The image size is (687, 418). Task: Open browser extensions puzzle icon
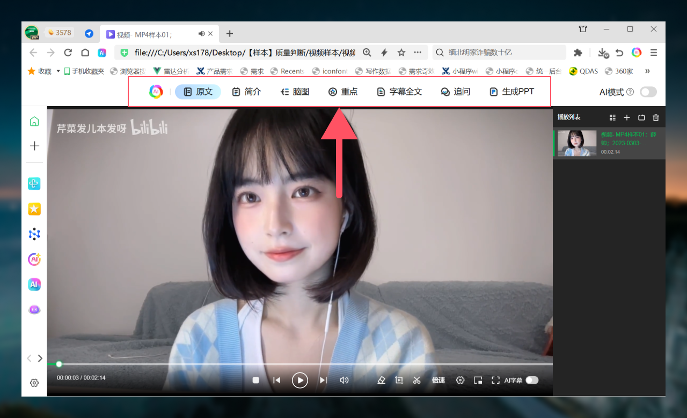(578, 53)
